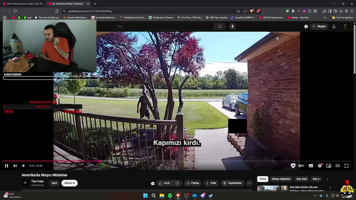Screen dimensions: 356x200
Task: Click the Teşekkürler button
Action: point(233,183)
